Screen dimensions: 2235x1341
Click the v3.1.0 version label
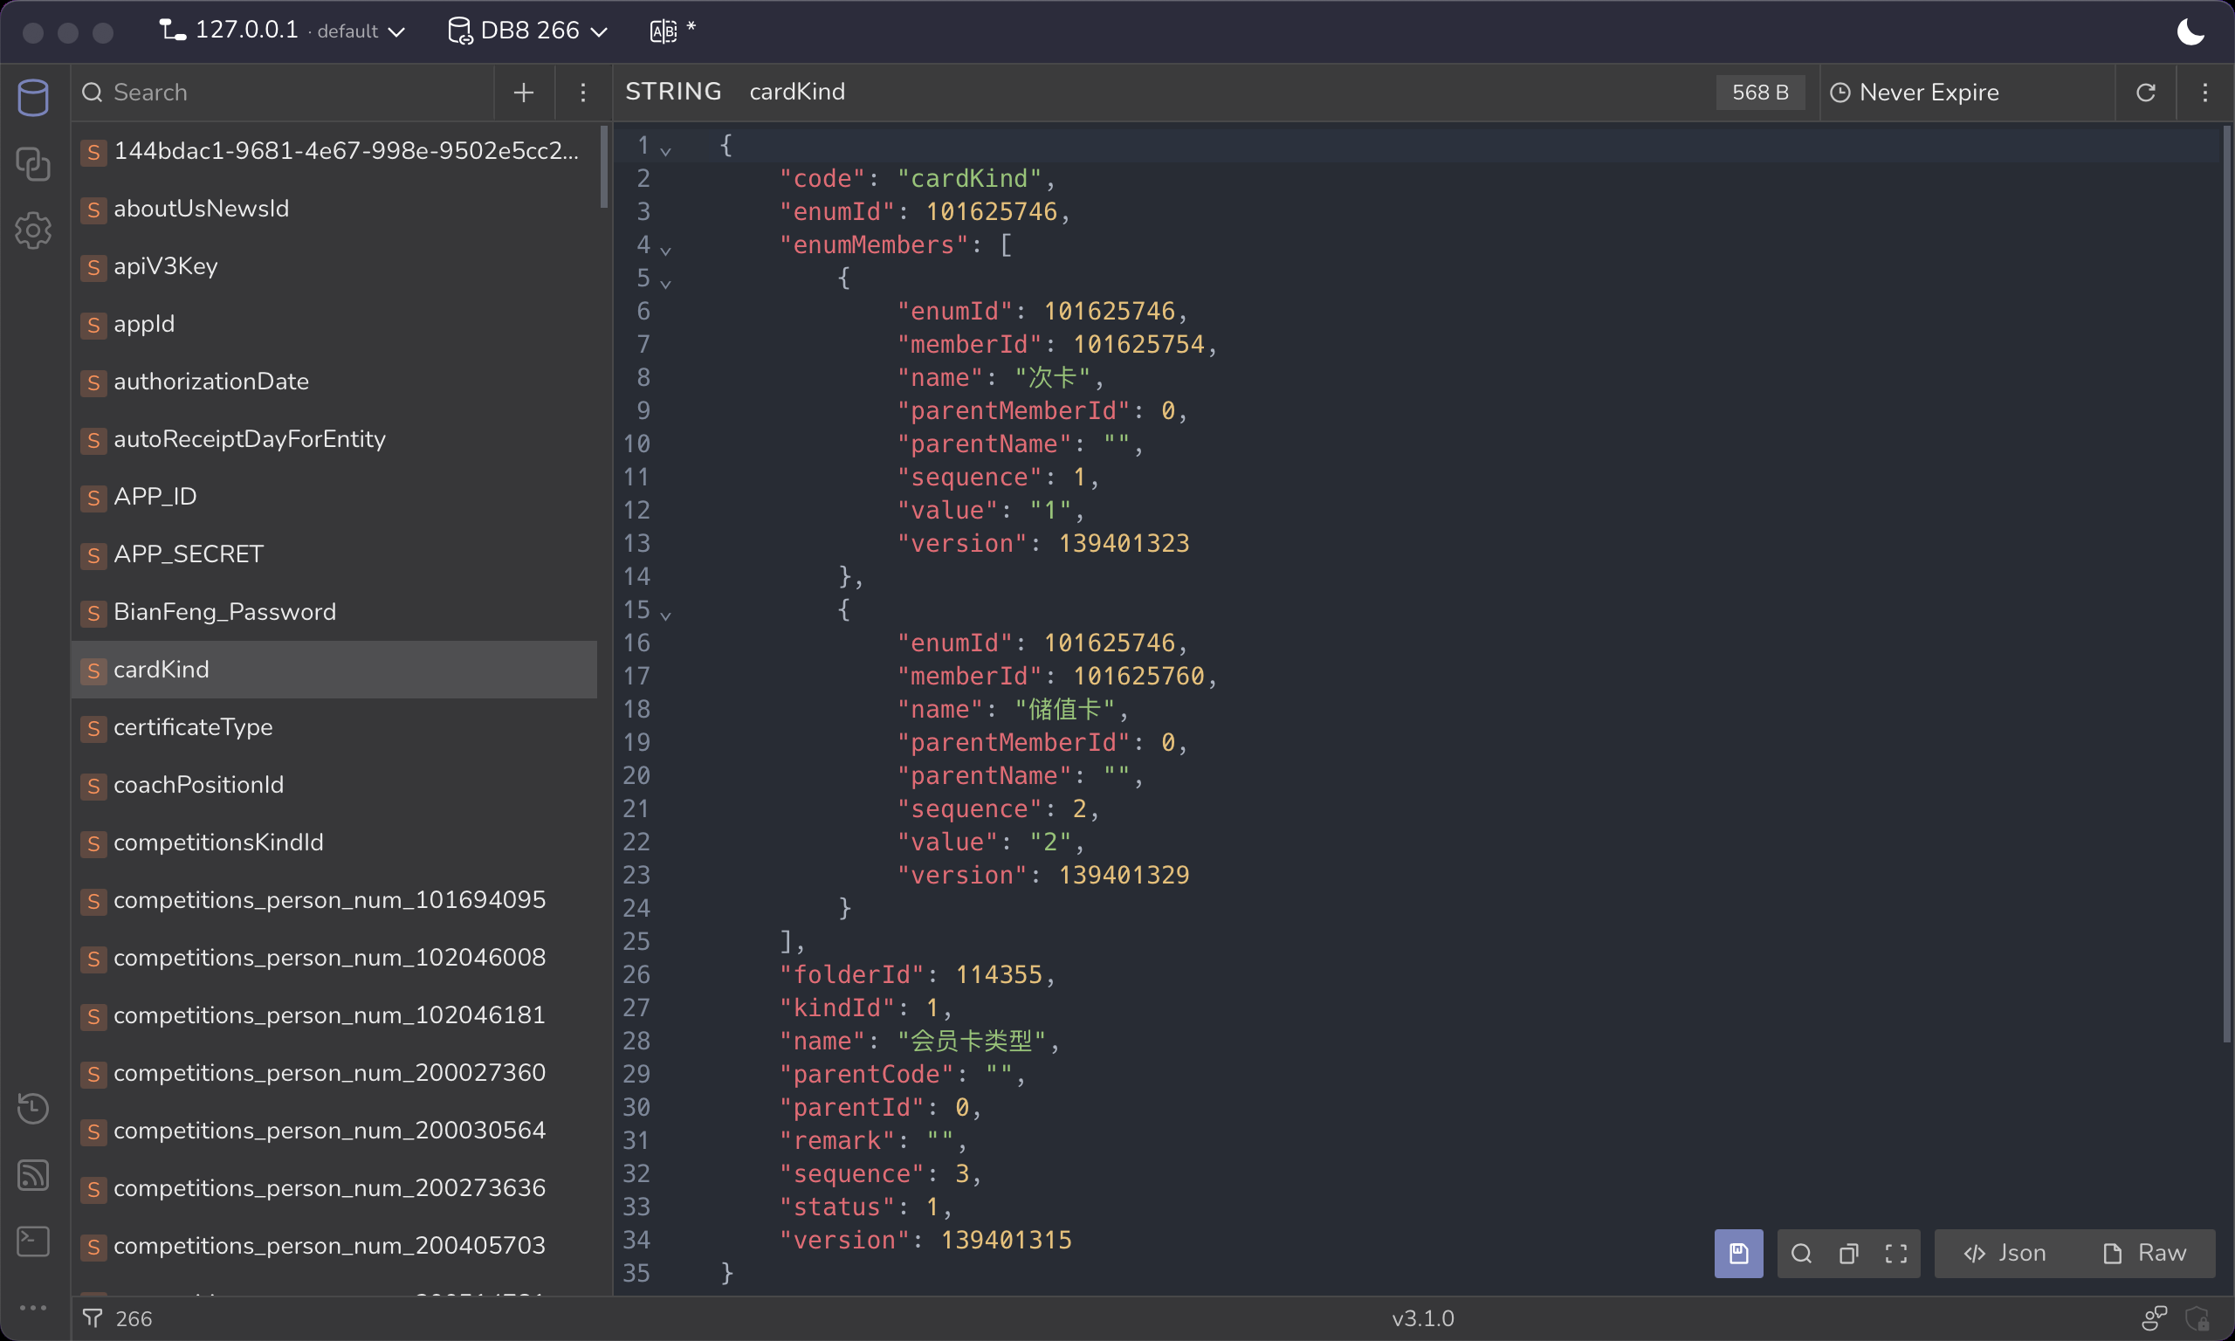pyautogui.click(x=1423, y=1318)
